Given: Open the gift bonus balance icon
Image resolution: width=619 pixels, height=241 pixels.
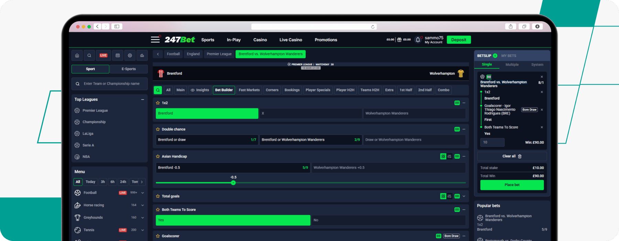Looking at the screenshot, I should [399, 40].
